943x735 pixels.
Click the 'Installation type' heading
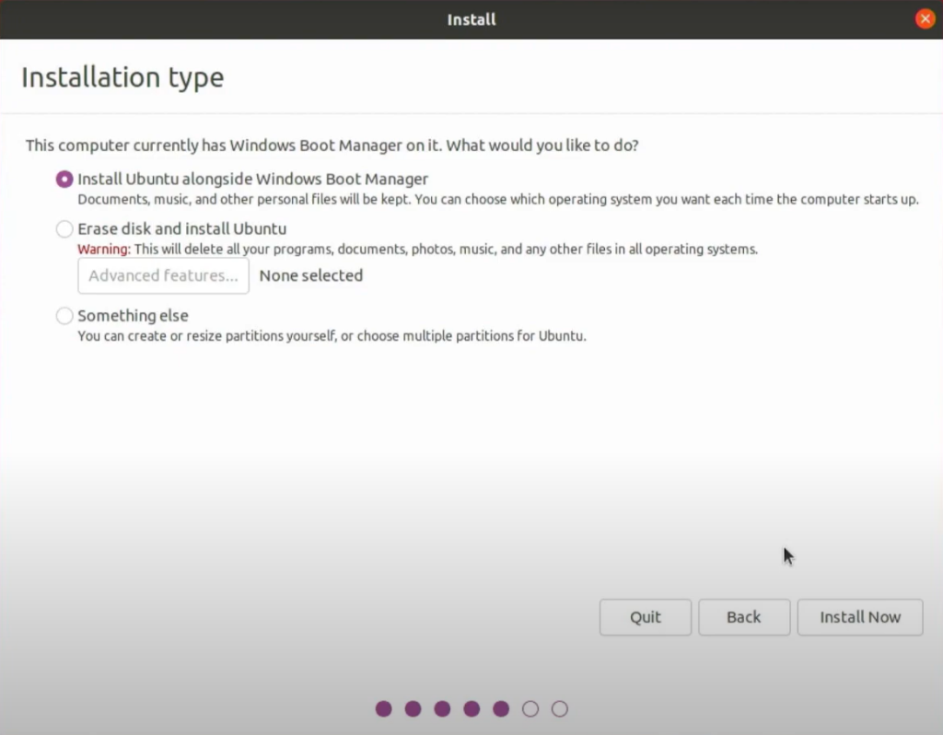[x=122, y=77]
